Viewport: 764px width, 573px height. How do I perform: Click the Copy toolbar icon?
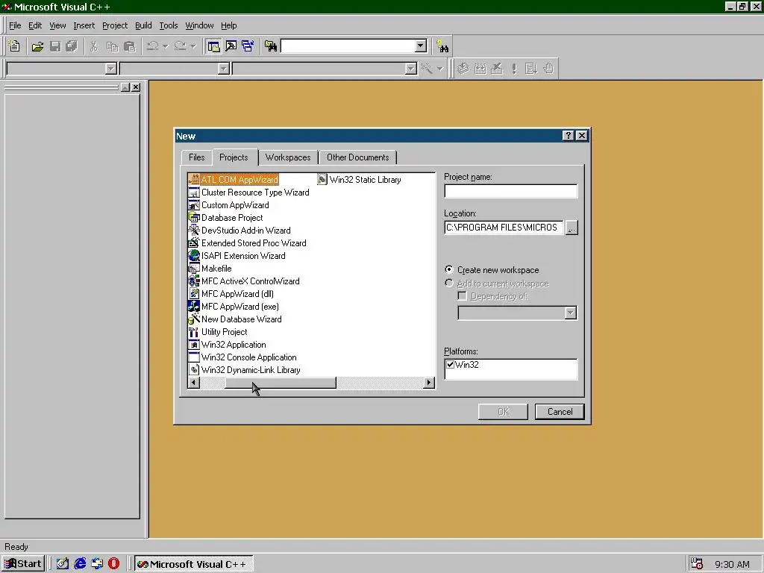pyautogui.click(x=112, y=46)
